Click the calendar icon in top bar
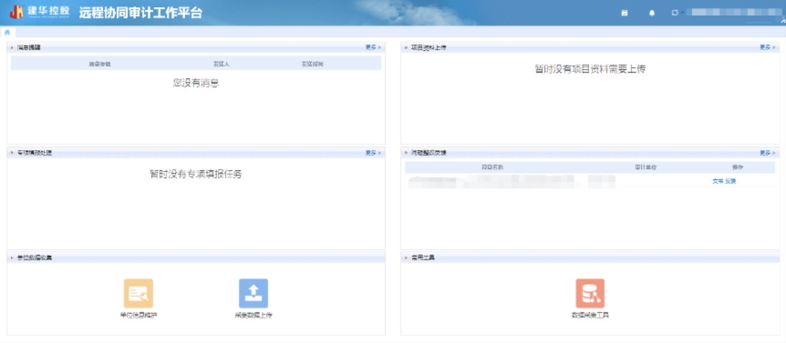 (x=625, y=13)
